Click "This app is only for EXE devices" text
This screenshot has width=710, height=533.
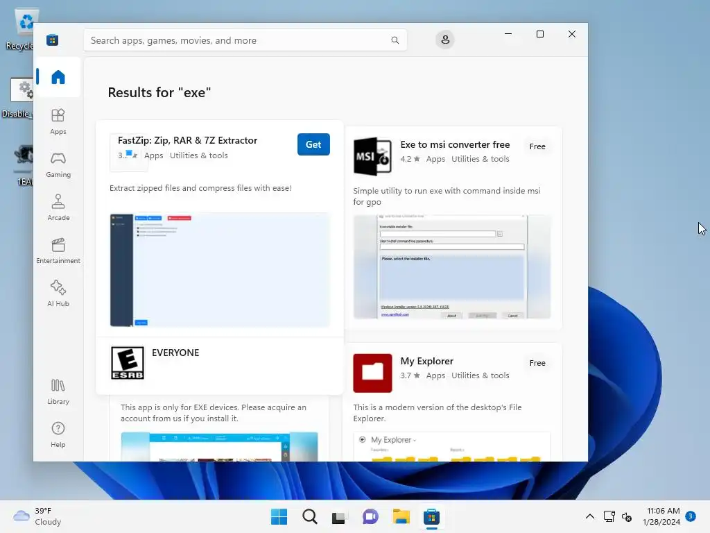coord(213,413)
